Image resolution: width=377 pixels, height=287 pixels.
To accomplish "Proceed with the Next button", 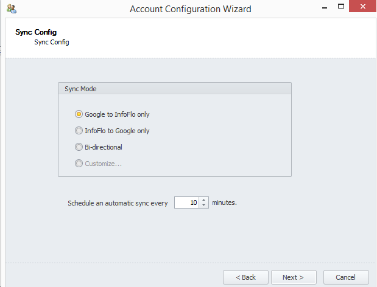I will 294,277.
